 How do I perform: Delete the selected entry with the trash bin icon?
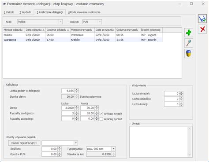coord(189,53)
